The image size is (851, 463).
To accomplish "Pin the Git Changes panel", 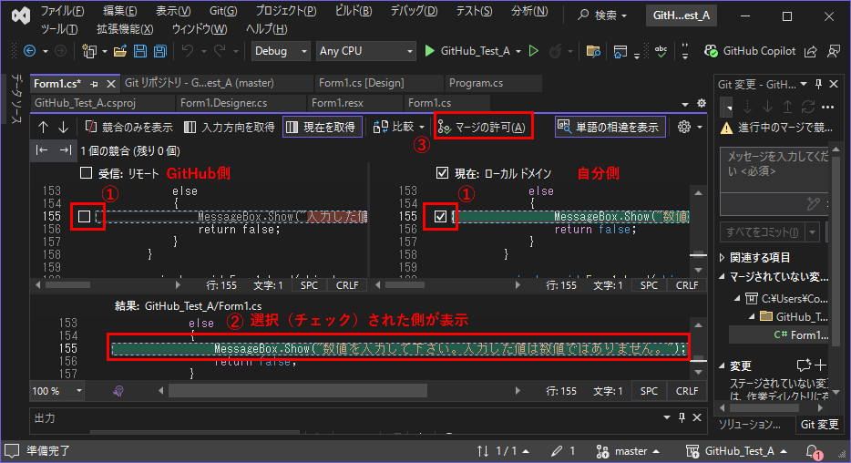I will click(x=818, y=84).
